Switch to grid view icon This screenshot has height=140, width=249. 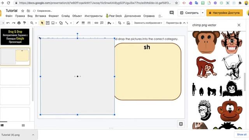pyautogui.click(x=23, y=125)
